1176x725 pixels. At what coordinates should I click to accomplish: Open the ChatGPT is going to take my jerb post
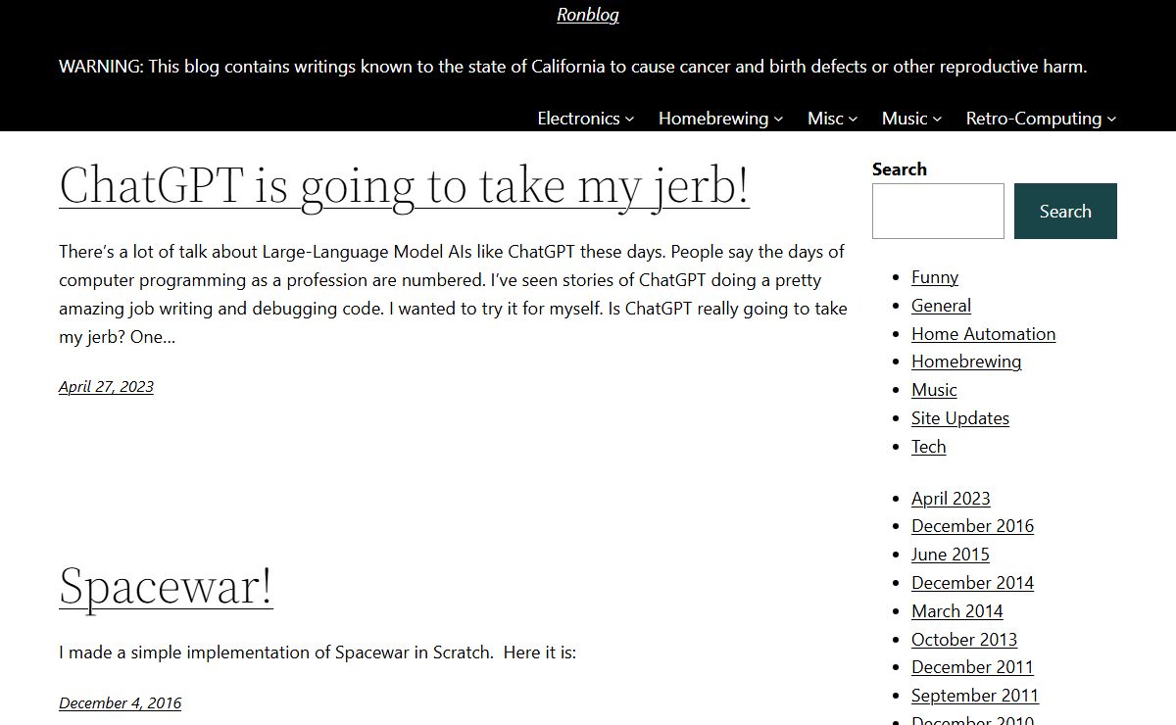coord(404,185)
